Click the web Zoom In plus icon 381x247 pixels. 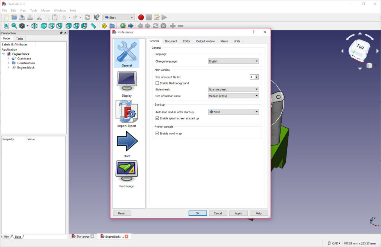click(173, 26)
